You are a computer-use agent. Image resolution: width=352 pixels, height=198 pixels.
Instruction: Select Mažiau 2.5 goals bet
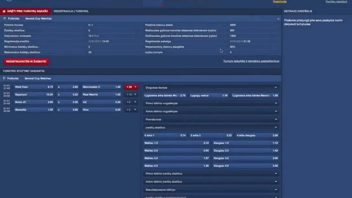177,151
